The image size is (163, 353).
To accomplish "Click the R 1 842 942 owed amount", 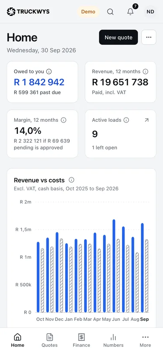I will point(39,82).
